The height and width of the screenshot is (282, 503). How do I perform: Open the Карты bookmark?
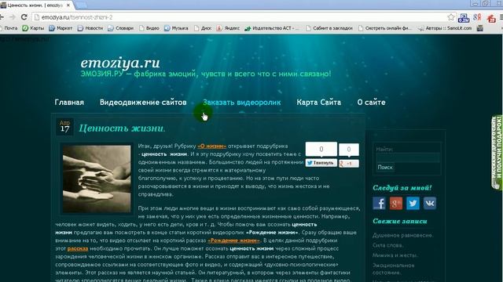click(x=33, y=28)
